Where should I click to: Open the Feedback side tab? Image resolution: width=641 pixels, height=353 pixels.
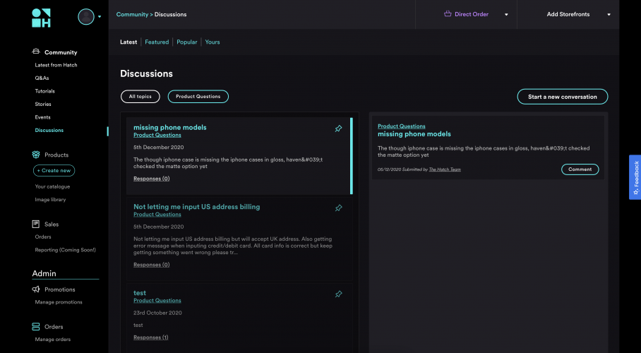point(635,177)
